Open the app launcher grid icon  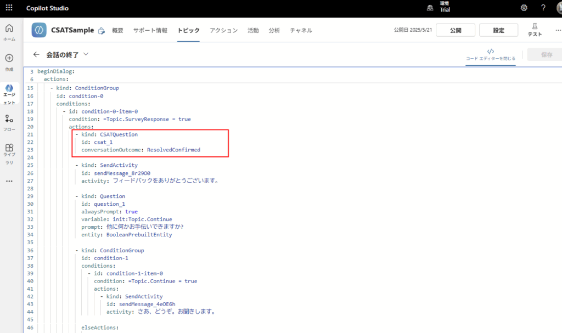(9, 8)
